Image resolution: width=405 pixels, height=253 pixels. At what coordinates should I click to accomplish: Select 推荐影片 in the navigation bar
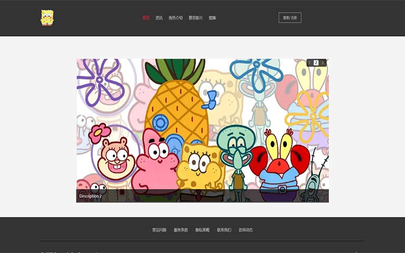coord(195,18)
